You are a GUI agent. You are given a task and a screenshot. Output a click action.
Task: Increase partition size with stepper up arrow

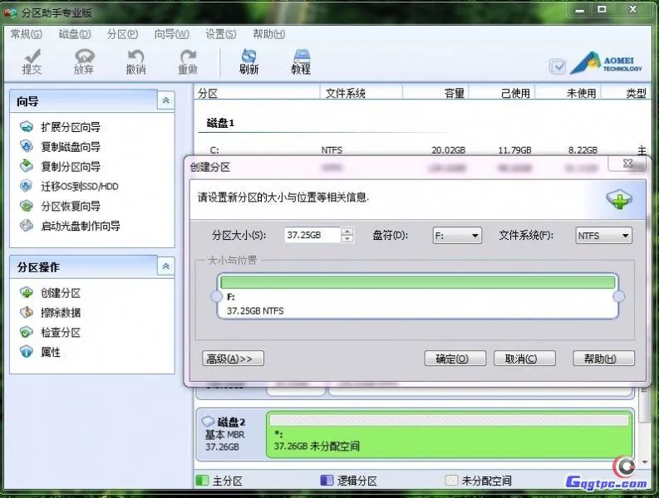point(347,231)
